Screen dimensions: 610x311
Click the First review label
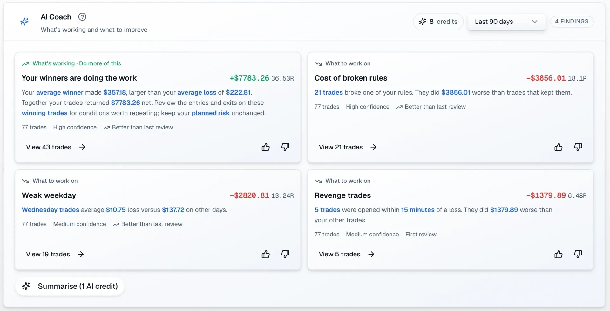coord(421,234)
